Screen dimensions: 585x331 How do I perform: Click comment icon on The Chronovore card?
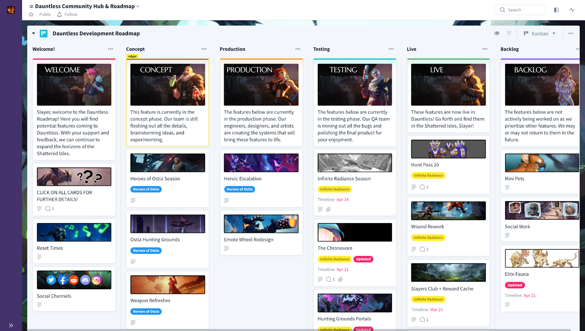pyautogui.click(x=329, y=279)
